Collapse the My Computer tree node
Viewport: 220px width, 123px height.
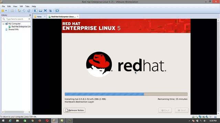pos(3,24)
